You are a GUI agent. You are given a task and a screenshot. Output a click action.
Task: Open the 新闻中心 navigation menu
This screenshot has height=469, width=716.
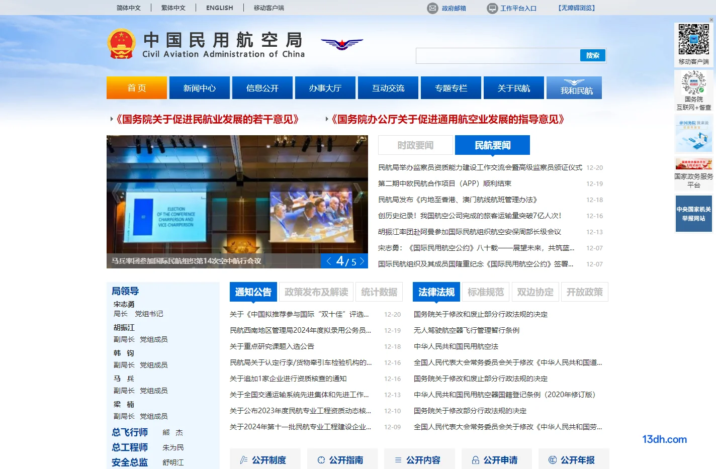pos(200,88)
